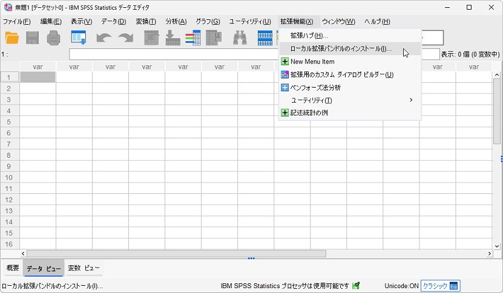
Task: Click the Find binoculars icon
Action: coord(240,37)
